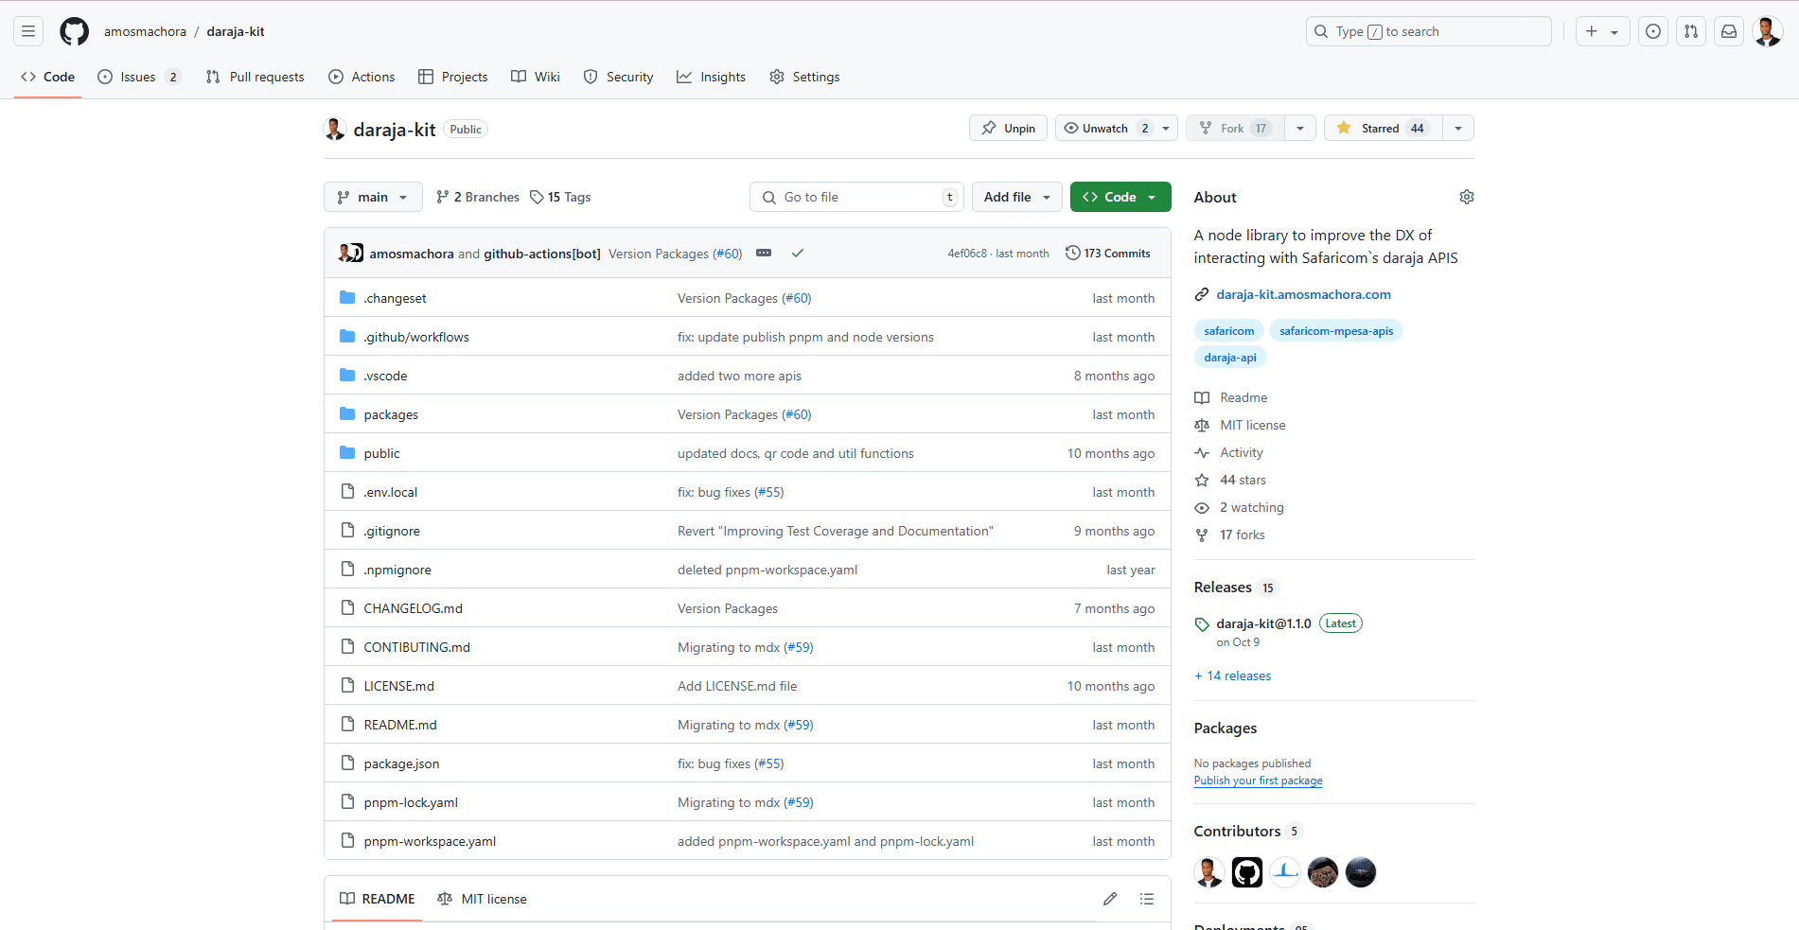Open amosmachora owner link in breadcrumb
1799x930 pixels.
[x=145, y=31]
